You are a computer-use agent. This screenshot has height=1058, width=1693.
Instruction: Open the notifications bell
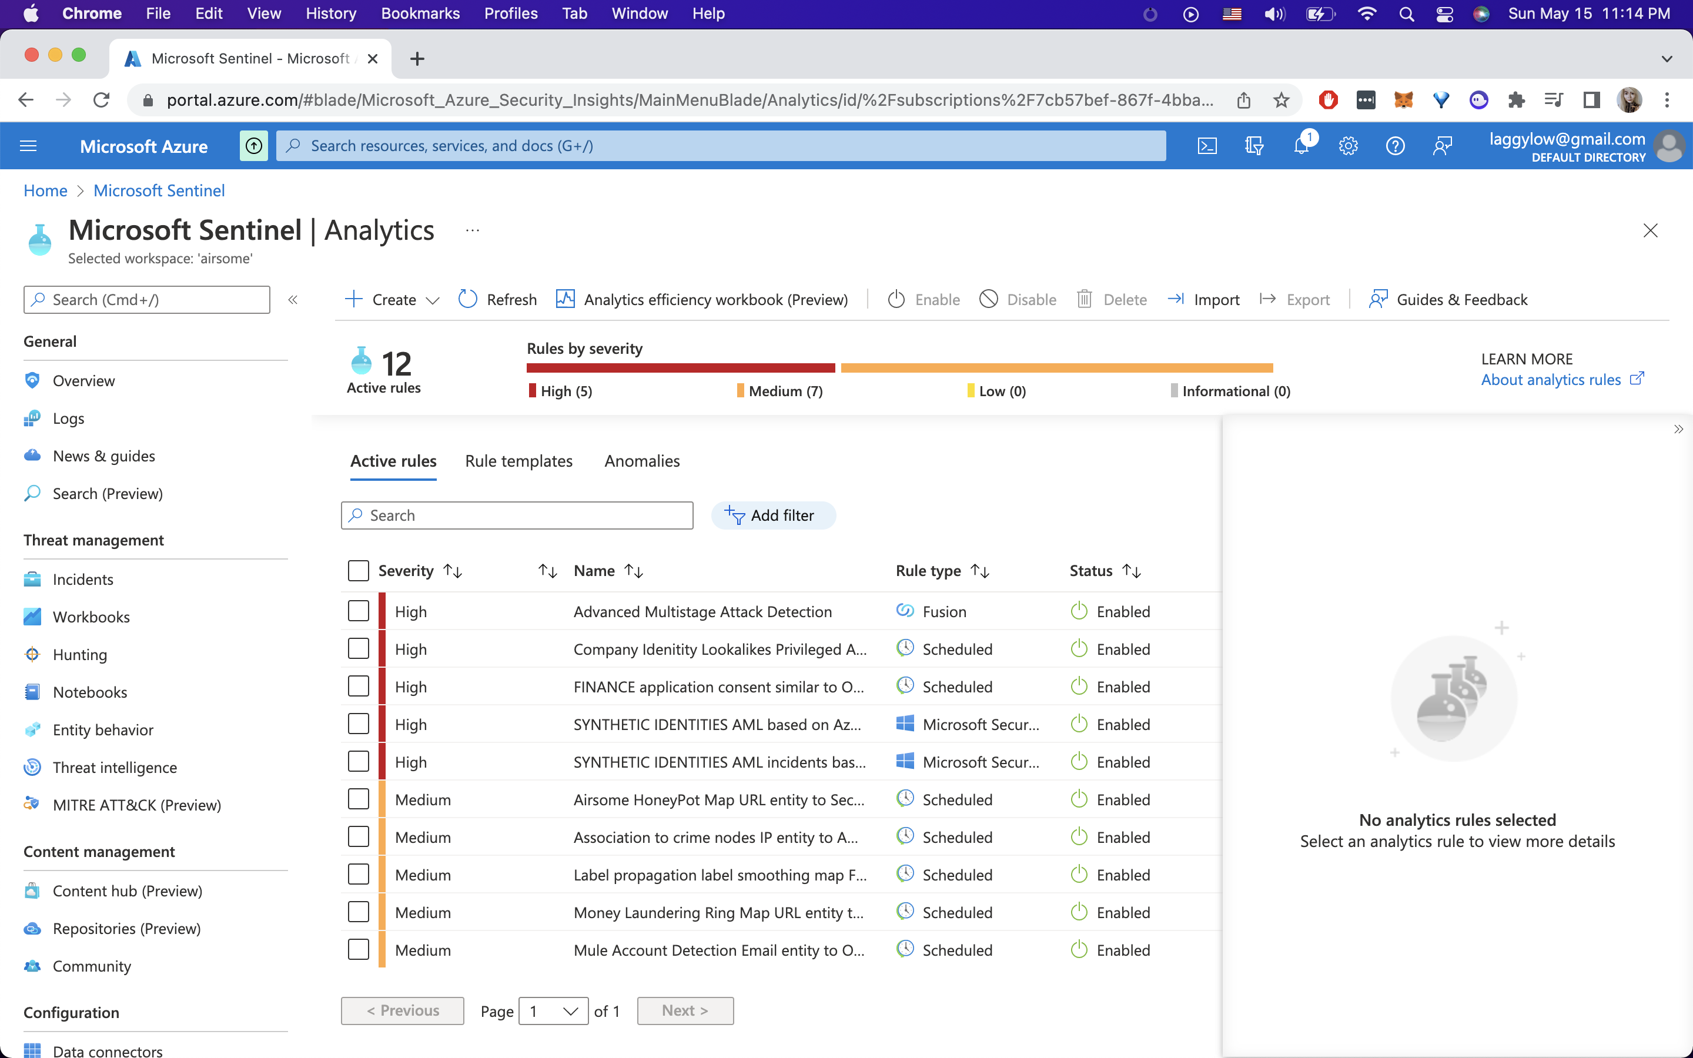point(1301,146)
